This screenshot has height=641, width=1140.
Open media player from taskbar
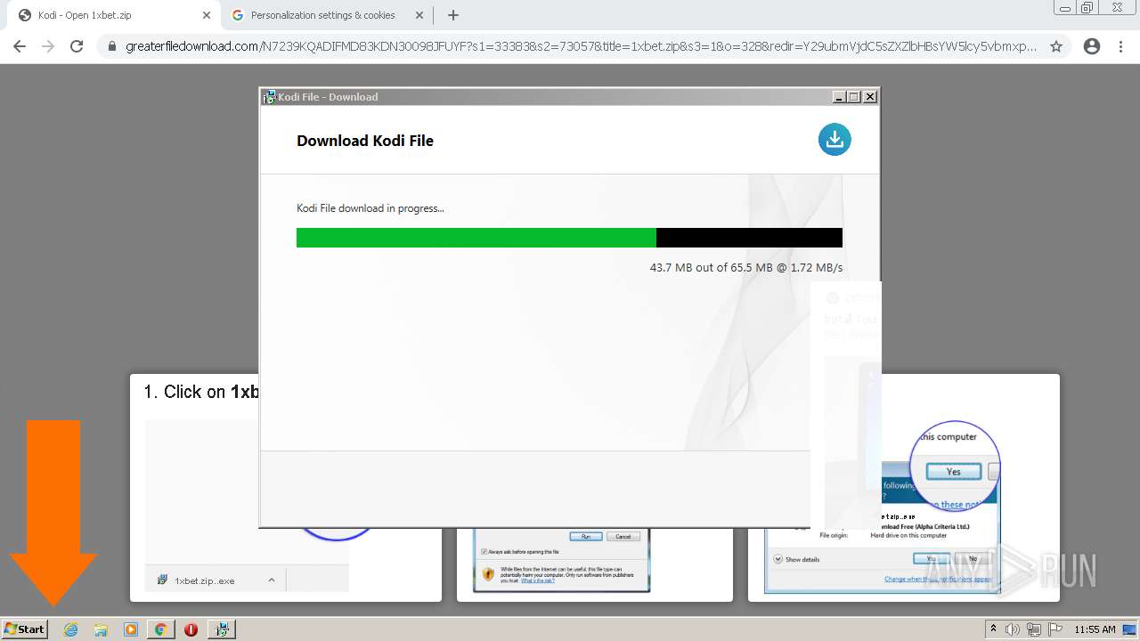(x=131, y=629)
